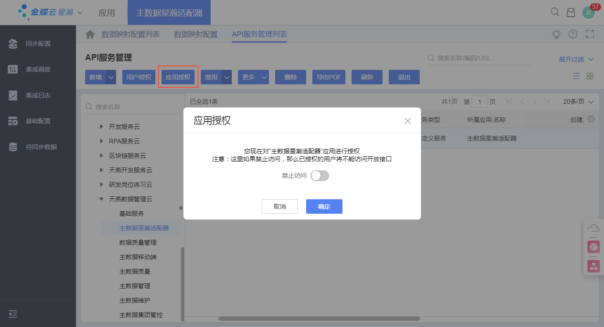
Task: Click the 退出 button
Action: coord(404,77)
